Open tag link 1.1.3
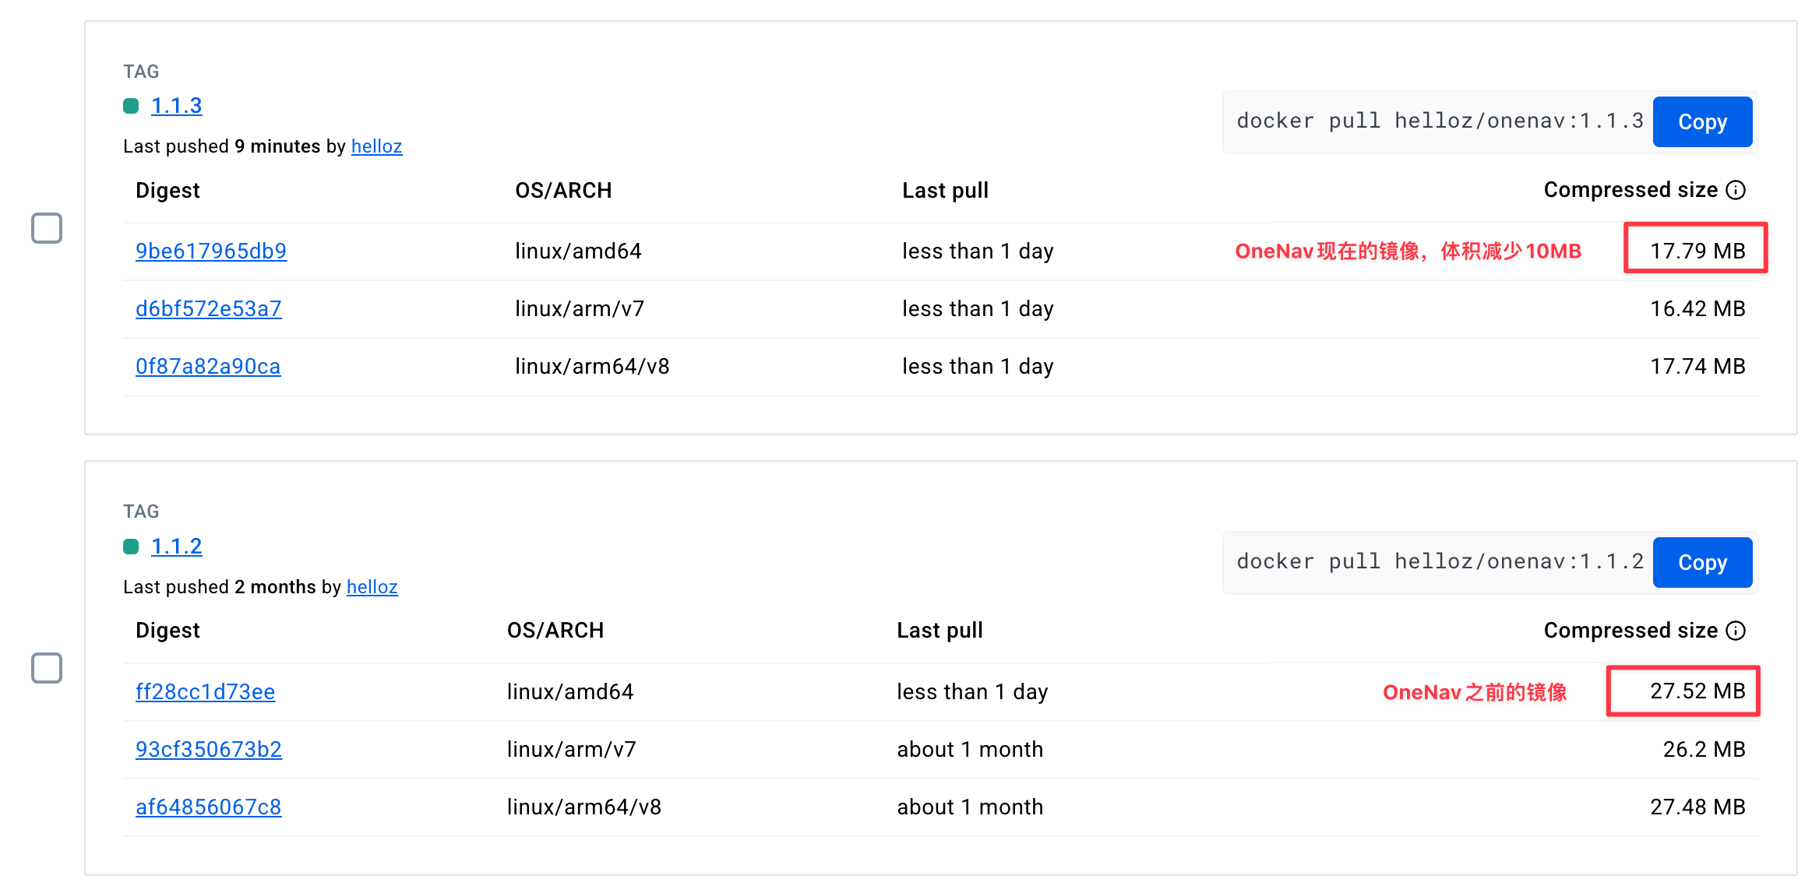 click(x=177, y=106)
